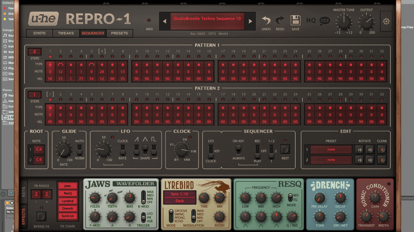Toggle the REC/PLAY sequencer switch

click(257, 150)
